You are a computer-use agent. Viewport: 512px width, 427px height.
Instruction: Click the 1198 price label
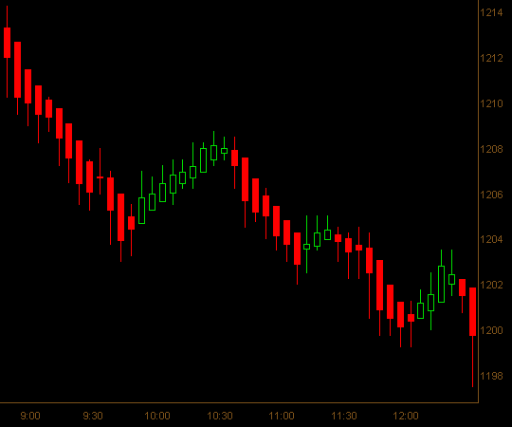tap(491, 376)
